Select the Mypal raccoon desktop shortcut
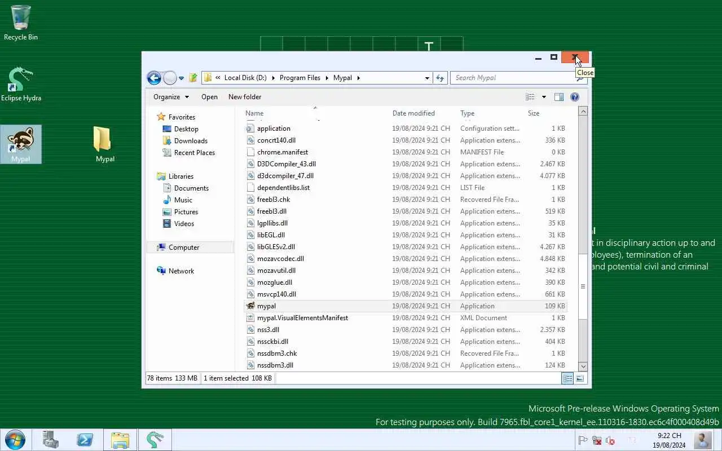 click(21, 144)
